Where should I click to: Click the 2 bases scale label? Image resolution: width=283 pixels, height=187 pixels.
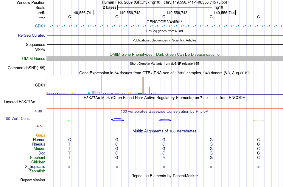tap(109, 7)
